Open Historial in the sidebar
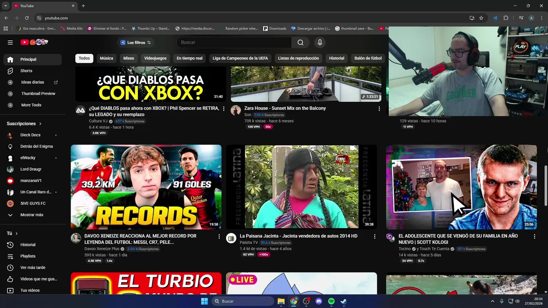The image size is (548, 308). point(32,245)
